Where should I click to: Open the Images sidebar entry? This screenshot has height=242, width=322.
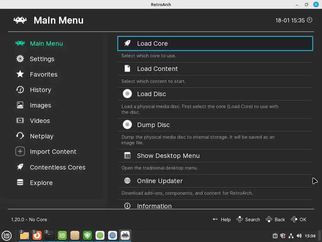click(41, 105)
